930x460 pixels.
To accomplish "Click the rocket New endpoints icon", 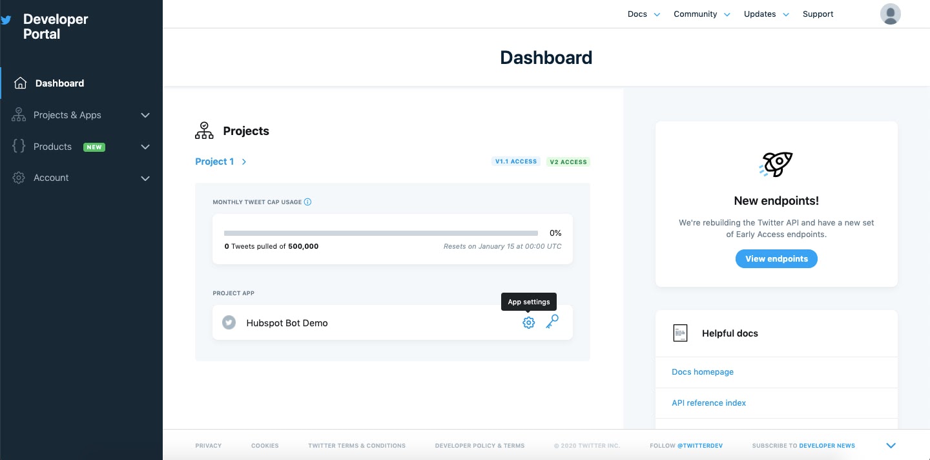I will pos(776,164).
